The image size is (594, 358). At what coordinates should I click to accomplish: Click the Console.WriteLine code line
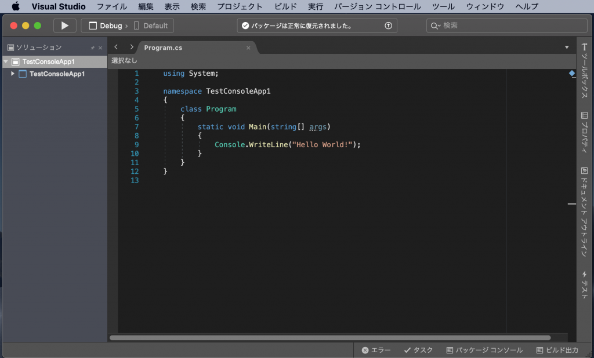[288, 145]
